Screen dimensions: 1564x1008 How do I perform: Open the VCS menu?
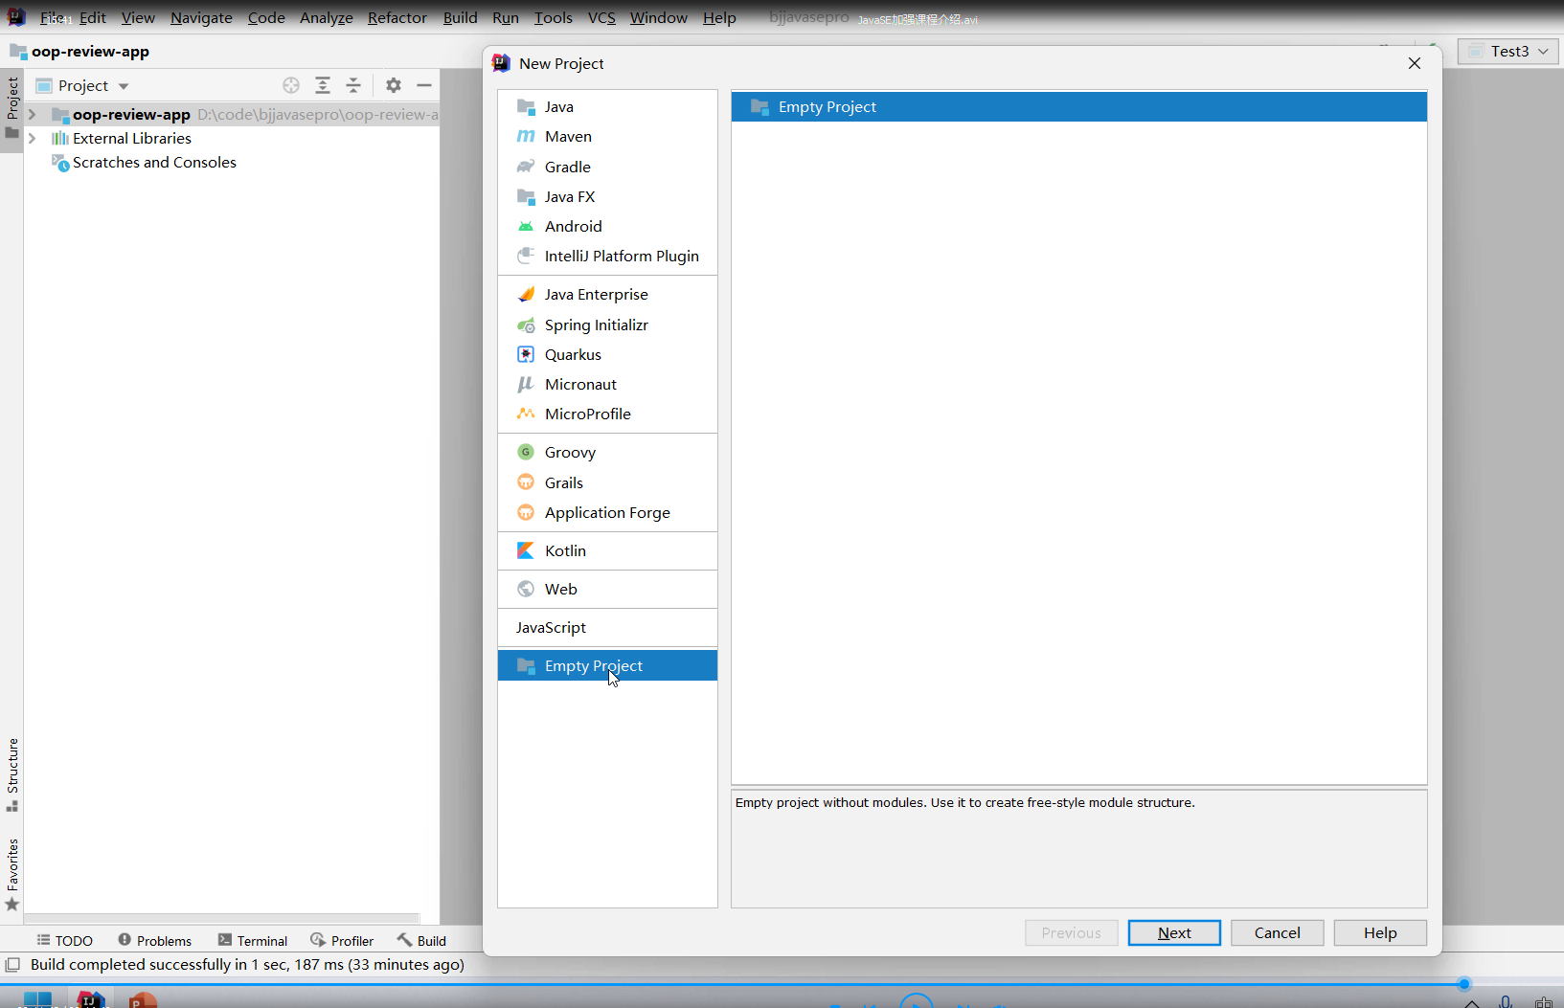pyautogui.click(x=601, y=17)
